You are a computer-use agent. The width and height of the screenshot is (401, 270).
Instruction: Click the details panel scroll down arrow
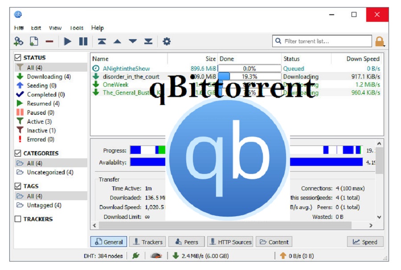tap(379, 217)
